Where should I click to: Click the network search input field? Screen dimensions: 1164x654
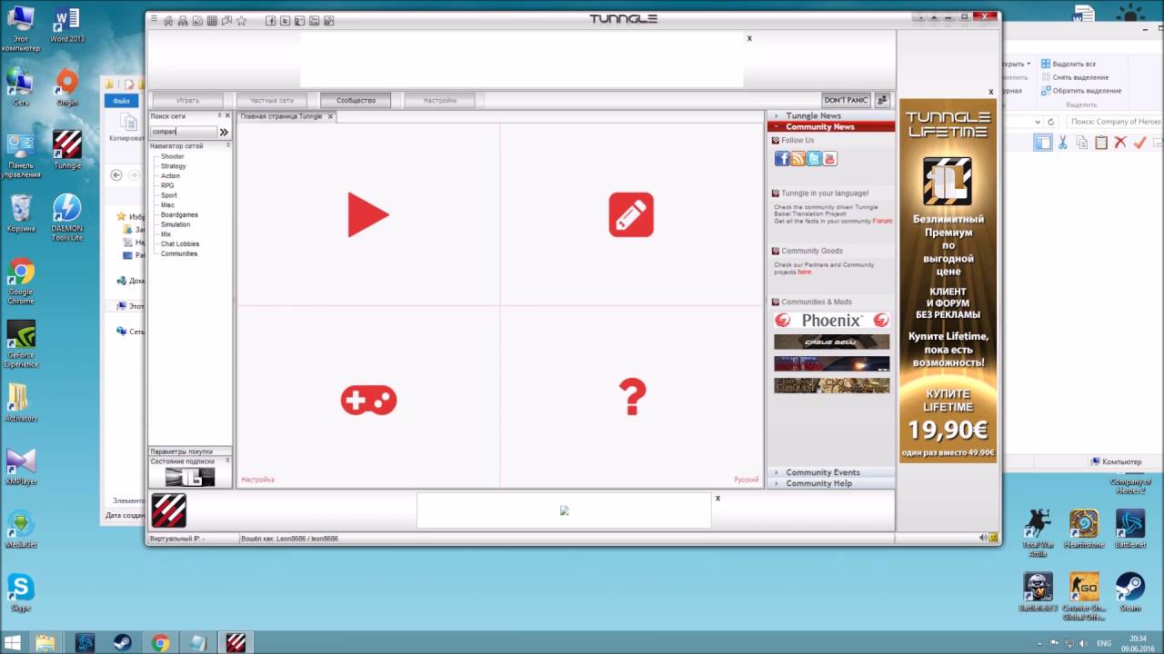click(x=184, y=132)
